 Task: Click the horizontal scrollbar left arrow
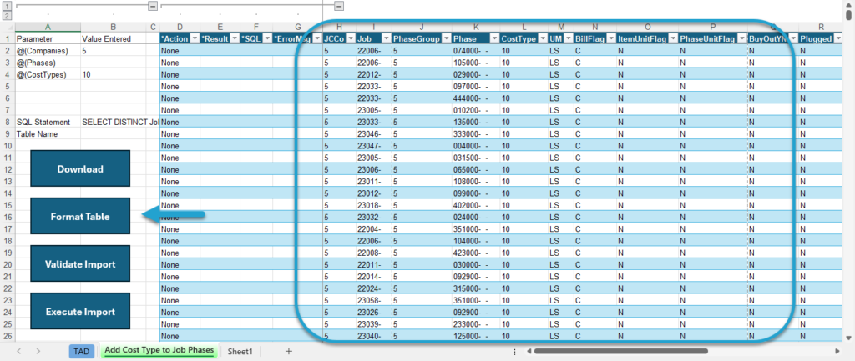click(x=529, y=351)
